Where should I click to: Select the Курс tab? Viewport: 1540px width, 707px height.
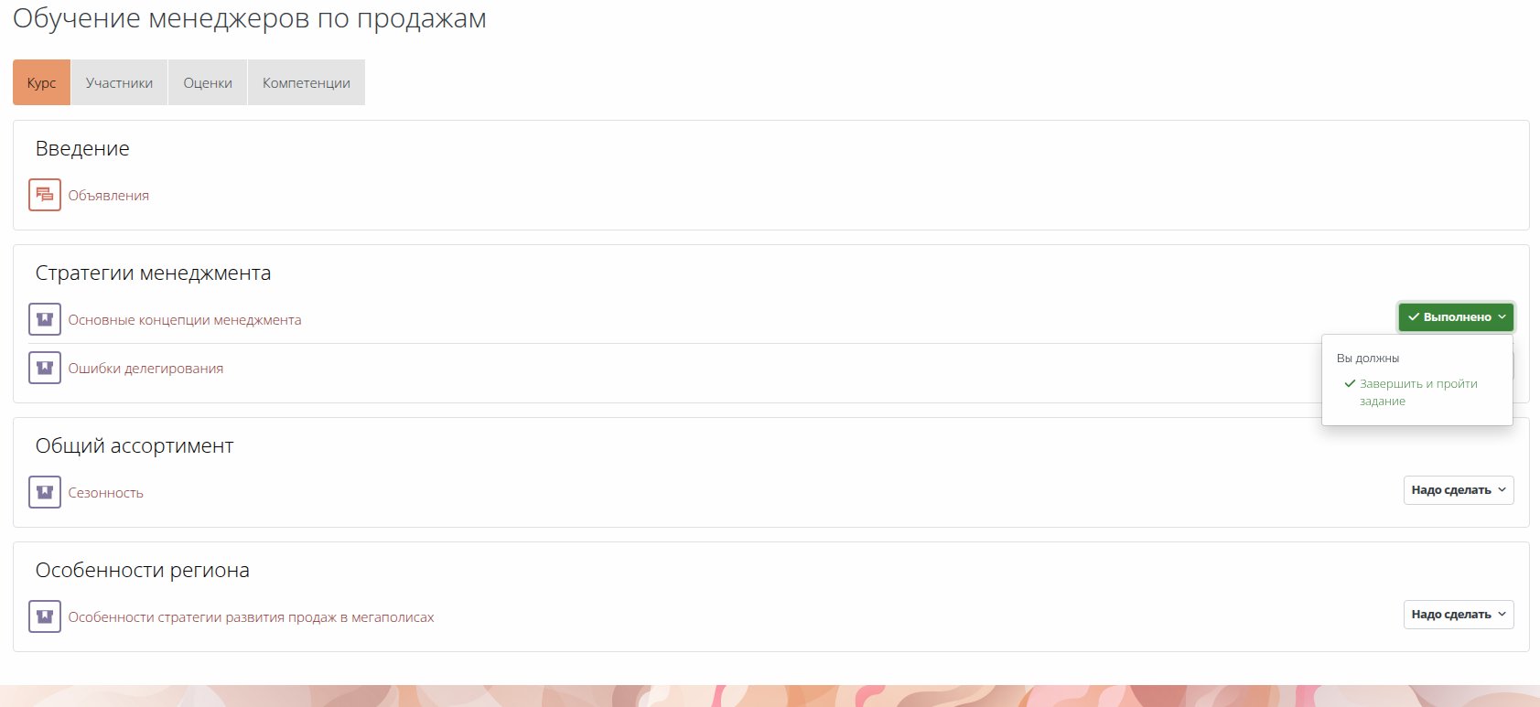[x=41, y=82]
